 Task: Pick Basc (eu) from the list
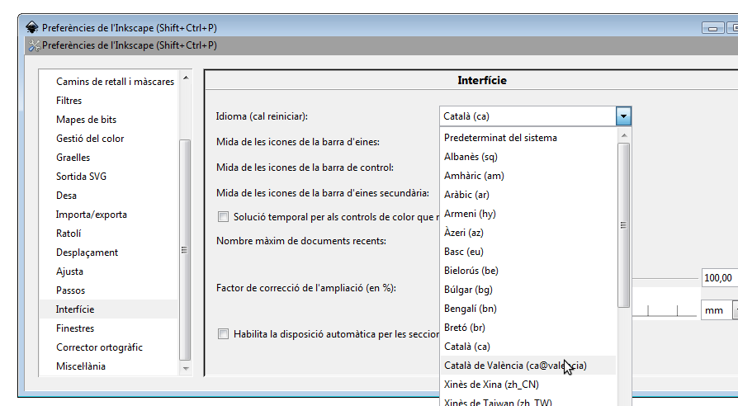pyautogui.click(x=528, y=252)
